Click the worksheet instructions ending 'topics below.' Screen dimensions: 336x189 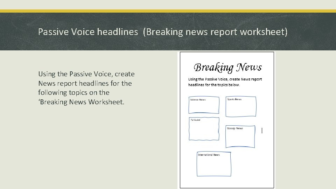click(225, 82)
